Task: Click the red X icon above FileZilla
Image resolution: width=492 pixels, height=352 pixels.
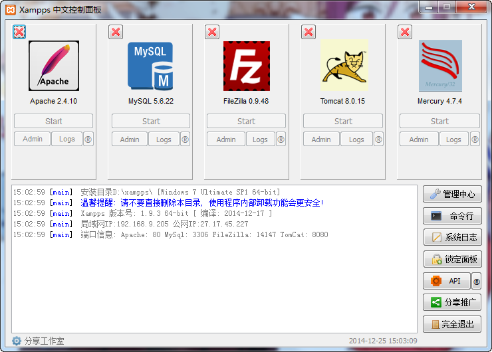Action: [212, 32]
